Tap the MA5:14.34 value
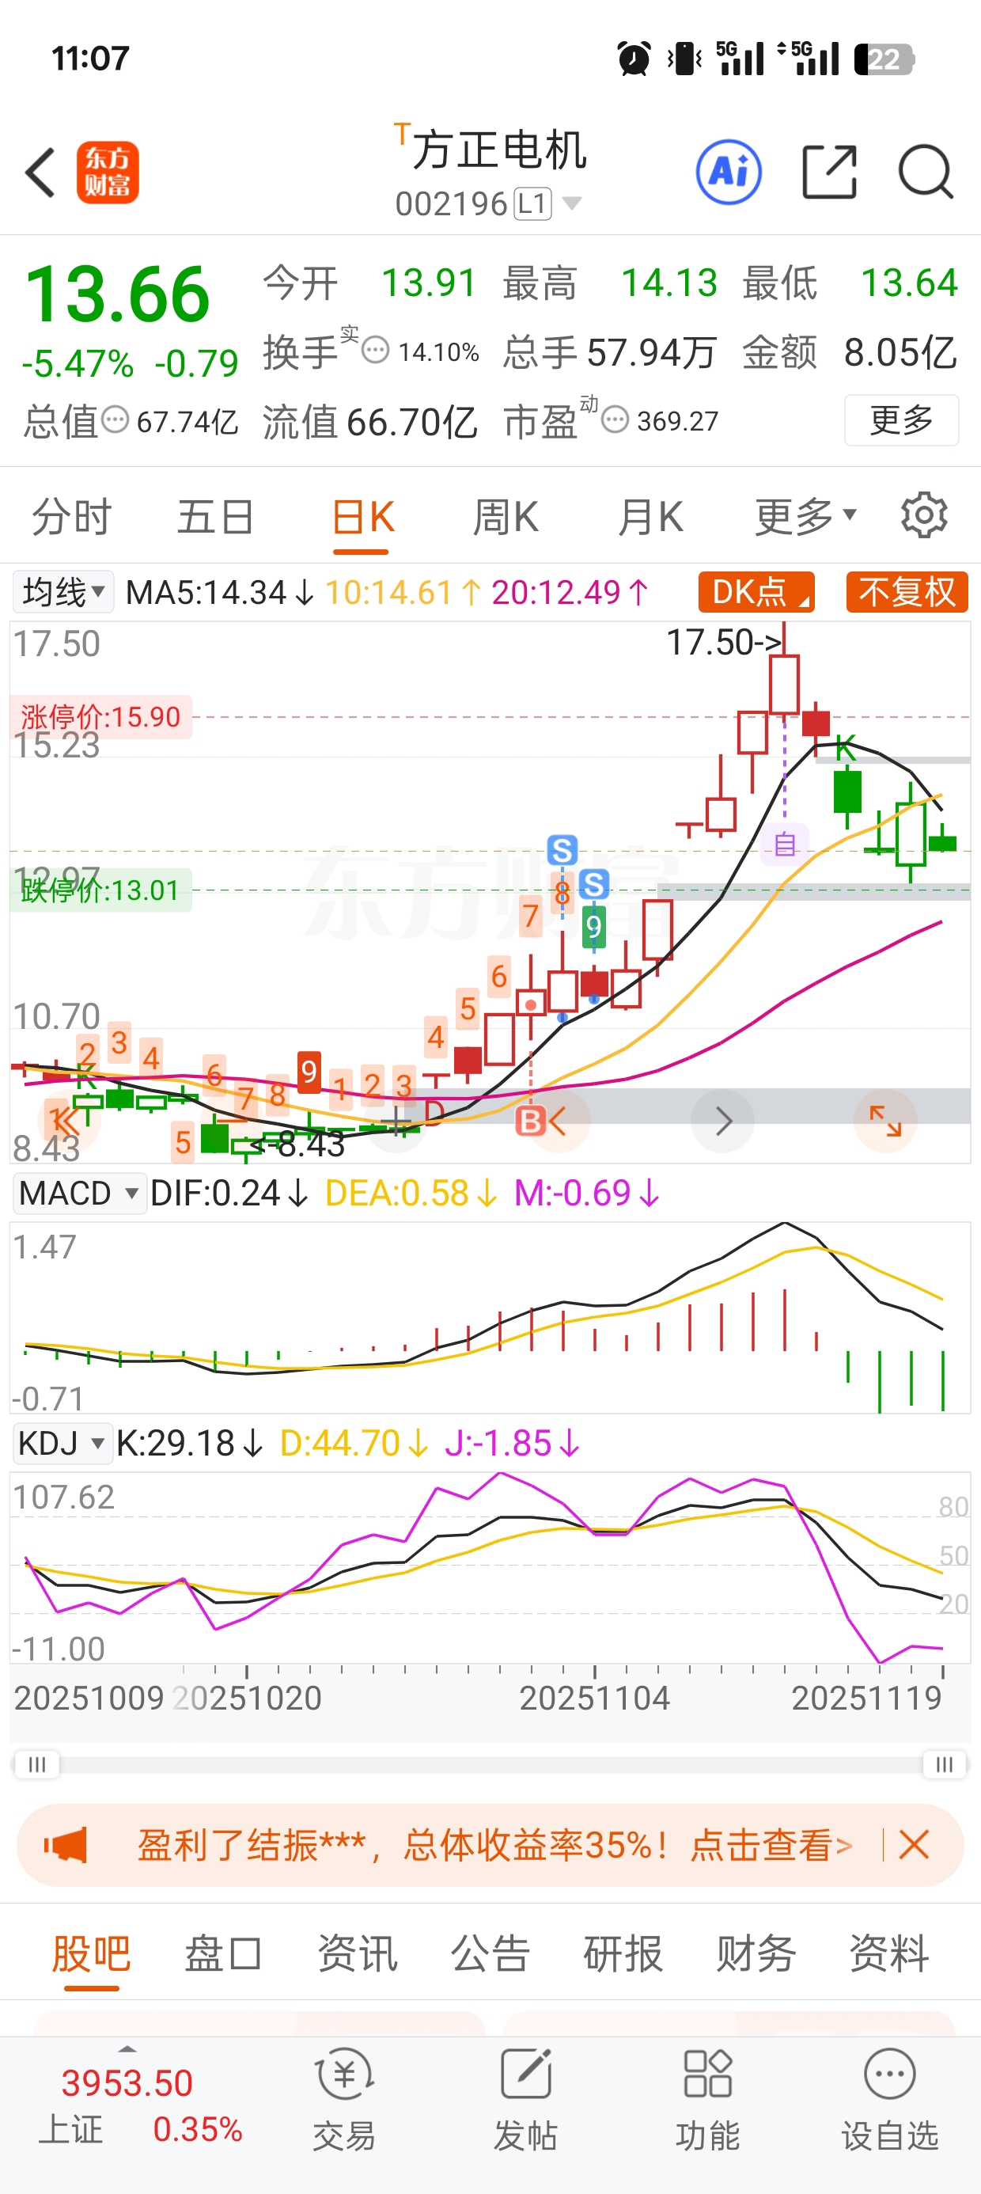 click(220, 592)
